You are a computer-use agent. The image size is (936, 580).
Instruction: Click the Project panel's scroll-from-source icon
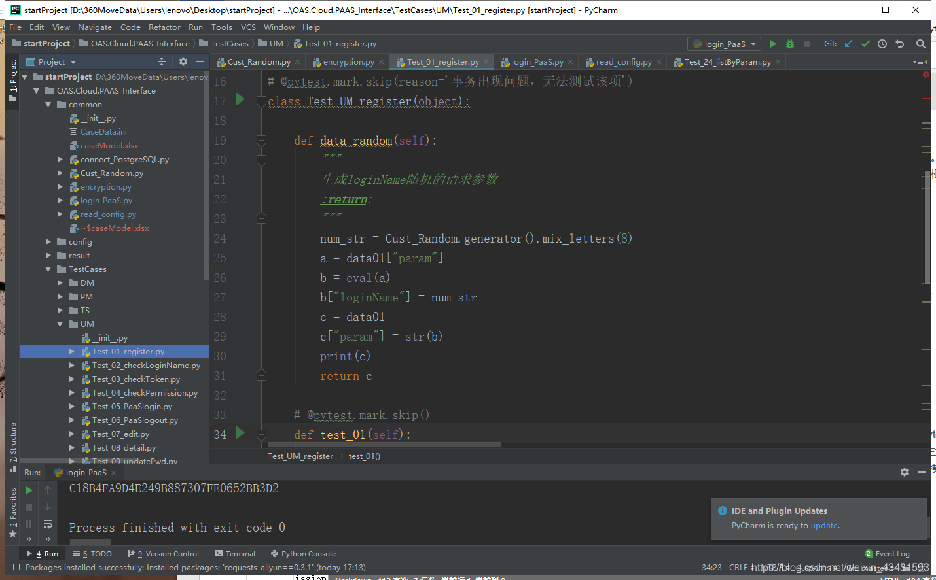pyautogui.click(x=162, y=61)
